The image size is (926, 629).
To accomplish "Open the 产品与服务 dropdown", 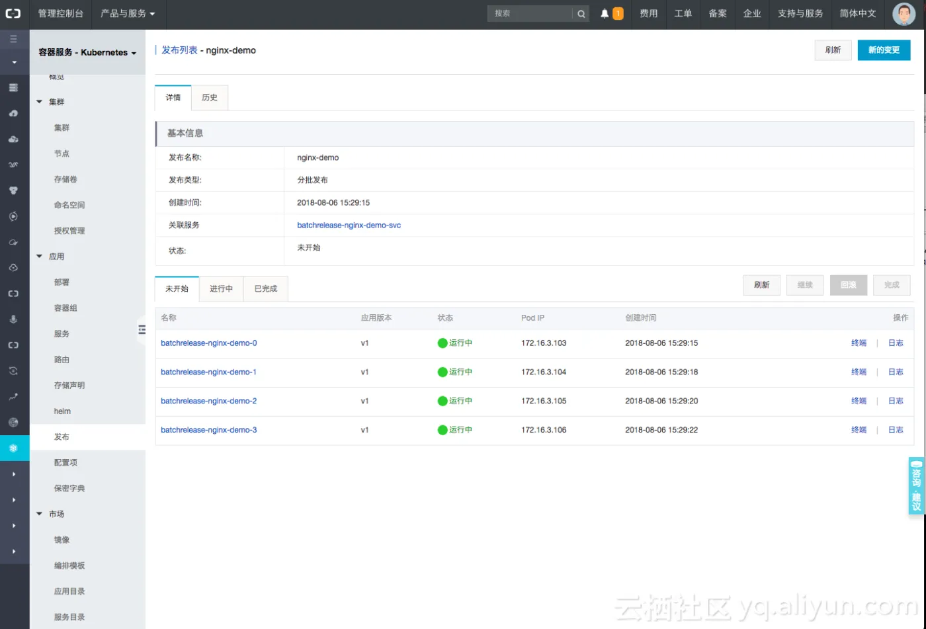I will [128, 13].
